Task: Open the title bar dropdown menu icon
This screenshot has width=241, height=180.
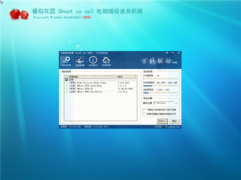Action: 167,52
